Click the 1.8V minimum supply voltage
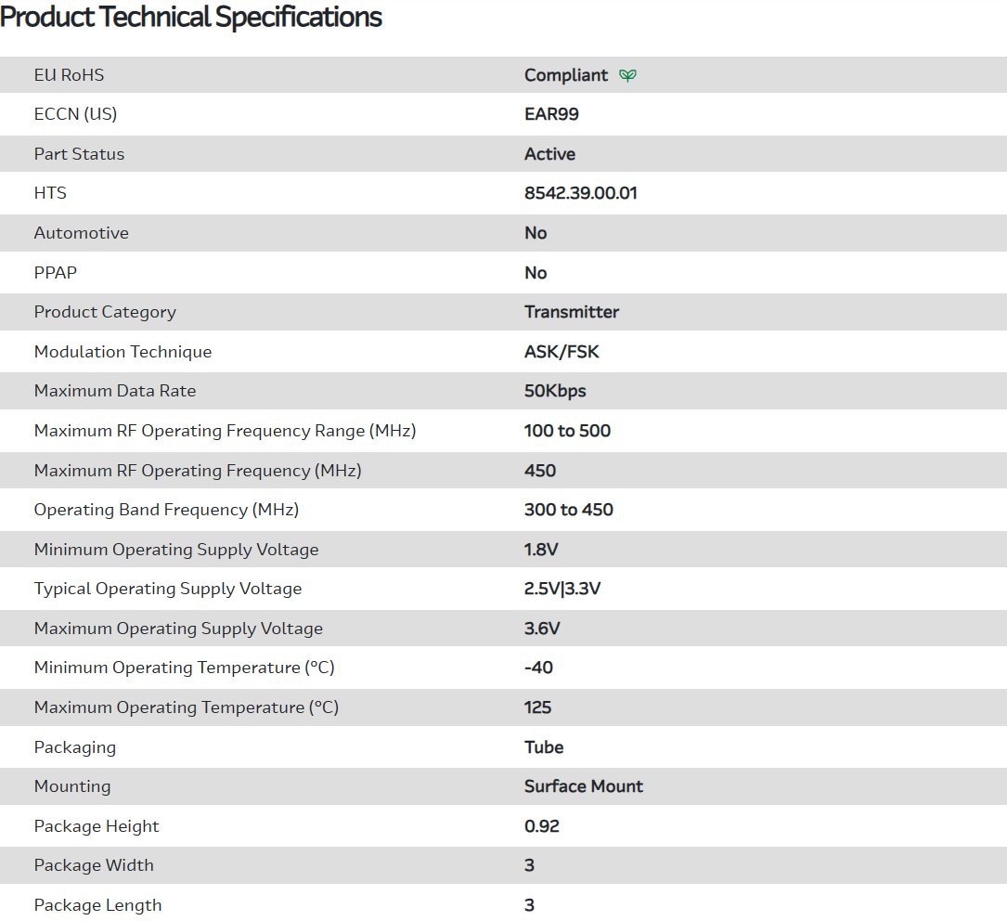 [541, 550]
